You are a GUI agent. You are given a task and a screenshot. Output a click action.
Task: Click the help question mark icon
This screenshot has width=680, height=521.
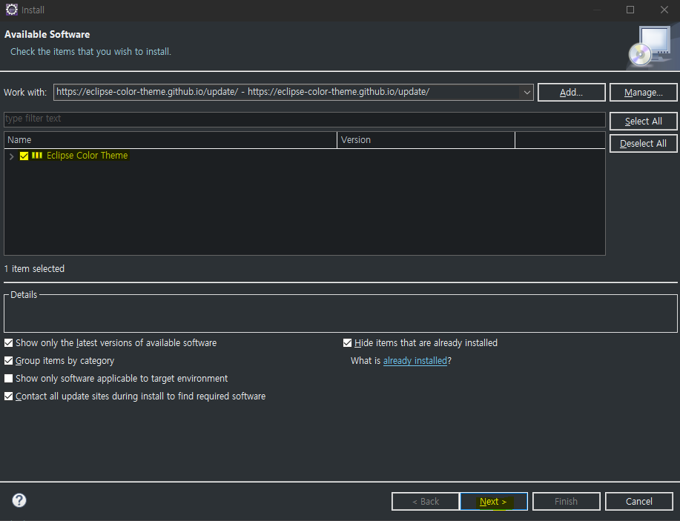pos(19,500)
